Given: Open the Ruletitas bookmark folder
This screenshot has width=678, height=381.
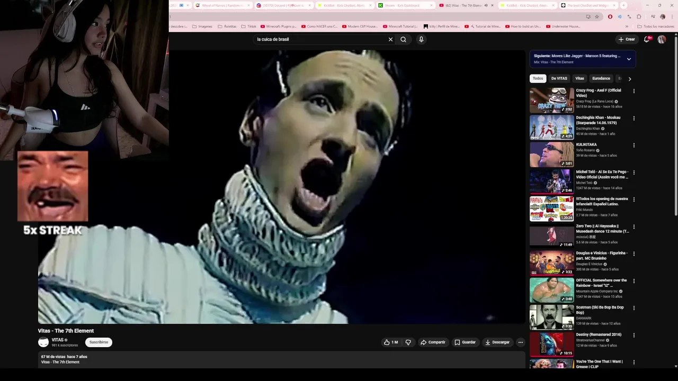Looking at the screenshot, I should (x=227, y=26).
